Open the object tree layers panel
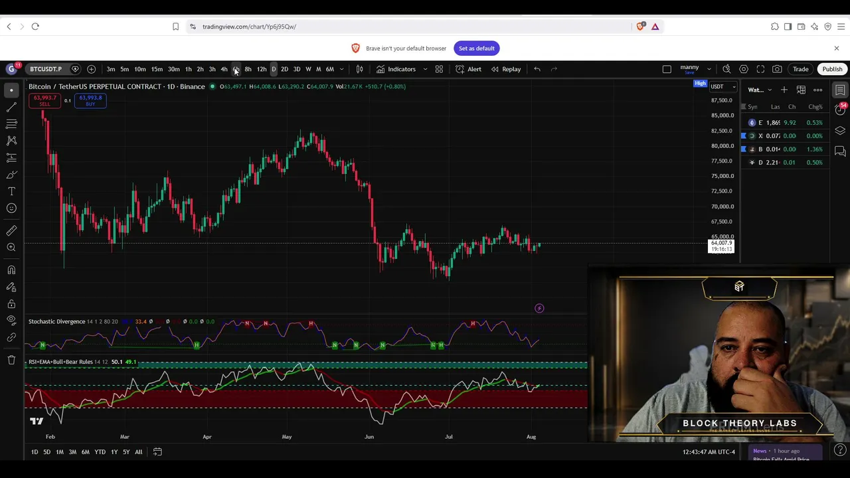This screenshot has height=478, width=850. point(840,131)
